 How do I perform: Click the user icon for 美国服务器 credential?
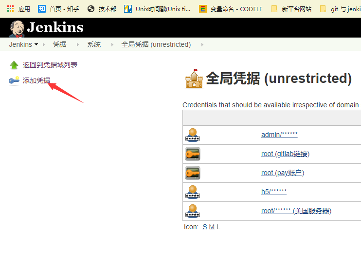click(193, 211)
